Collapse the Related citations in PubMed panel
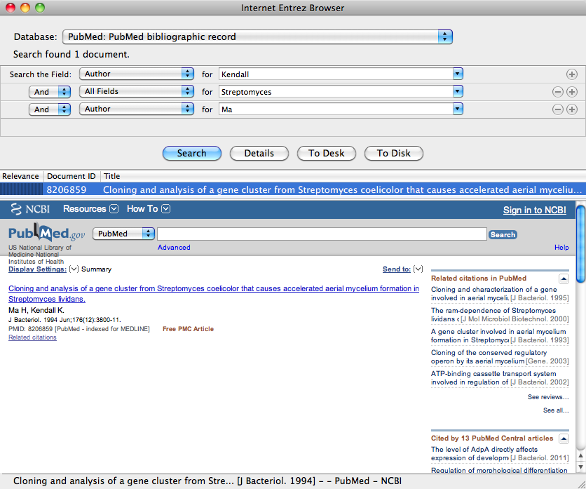The image size is (586, 489). coord(564,279)
